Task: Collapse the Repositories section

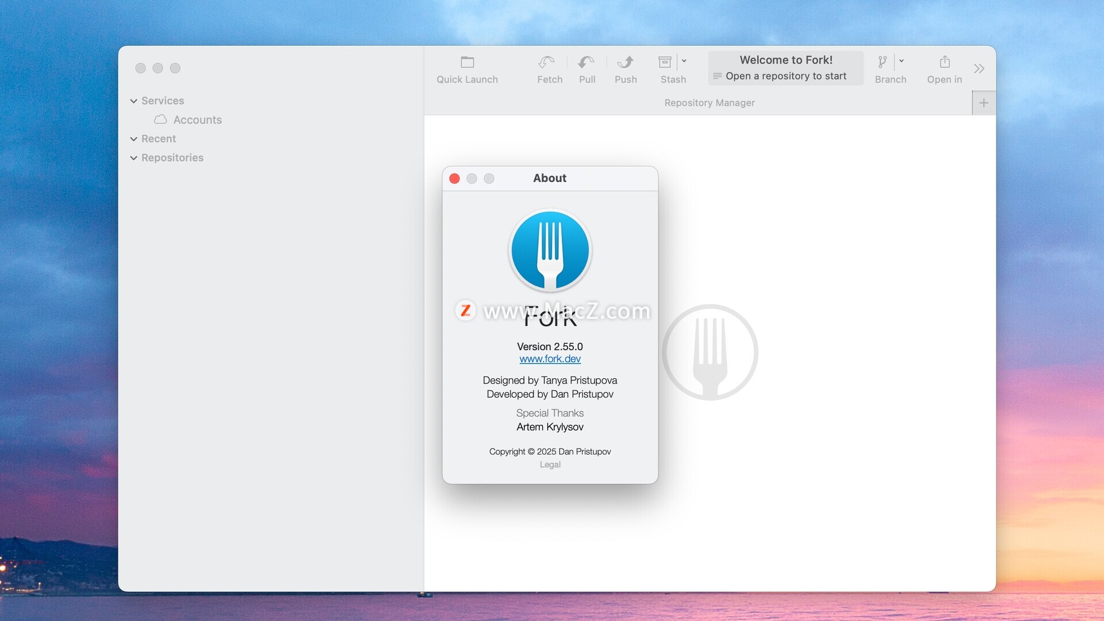Action: point(133,158)
